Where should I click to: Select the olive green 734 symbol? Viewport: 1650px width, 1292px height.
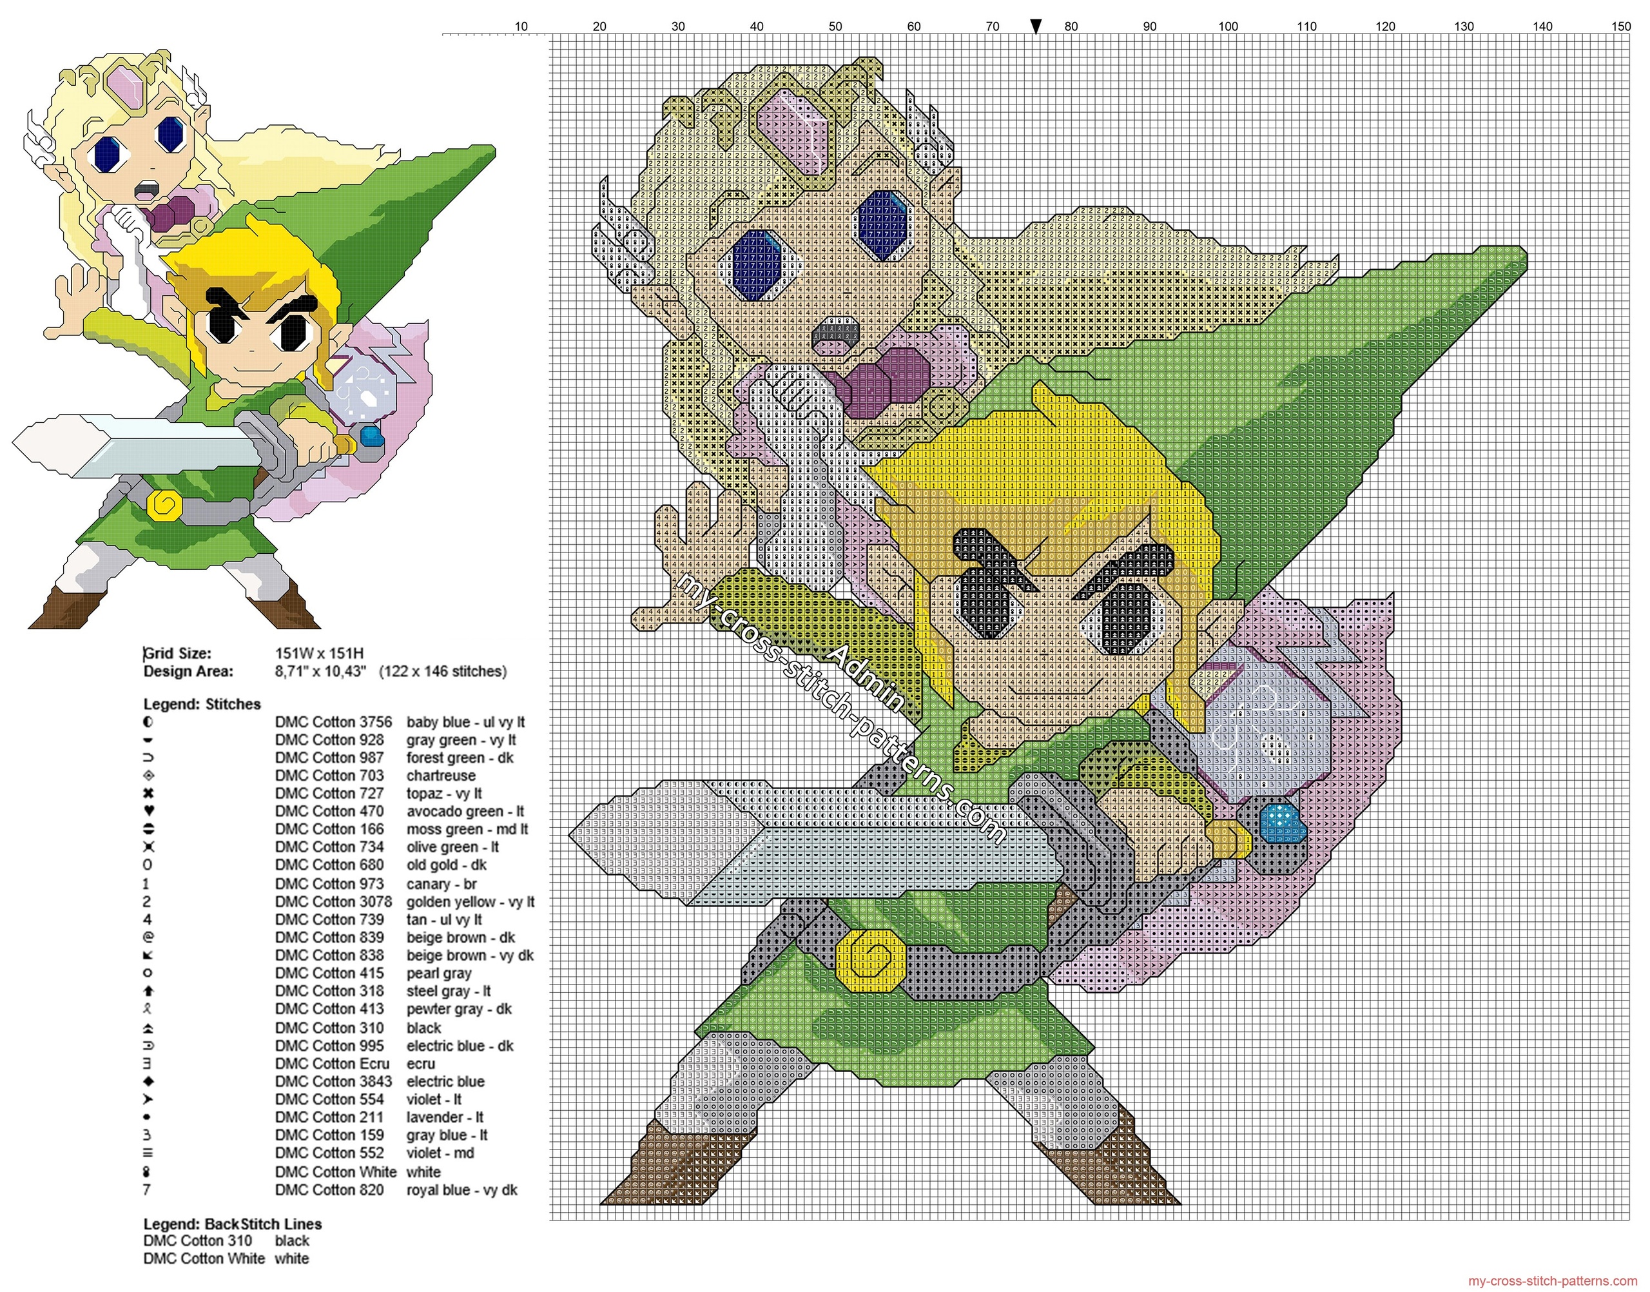[x=148, y=847]
